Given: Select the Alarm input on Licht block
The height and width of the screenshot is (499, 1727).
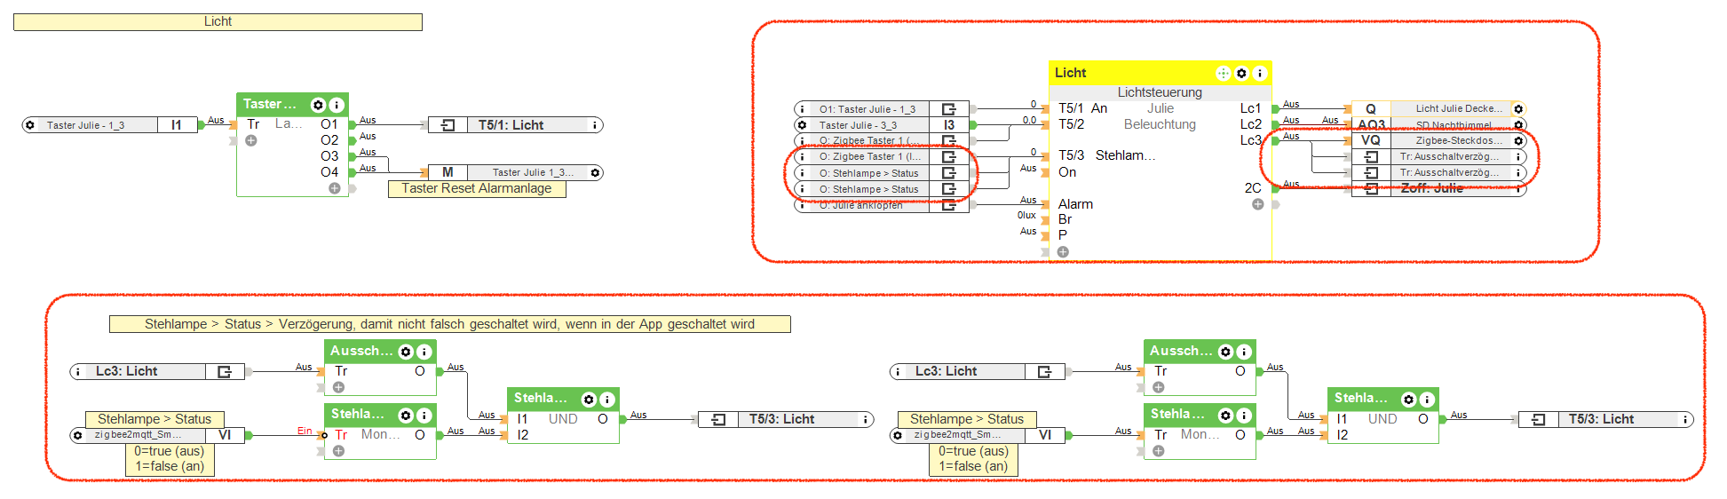Looking at the screenshot, I should pos(1075,204).
